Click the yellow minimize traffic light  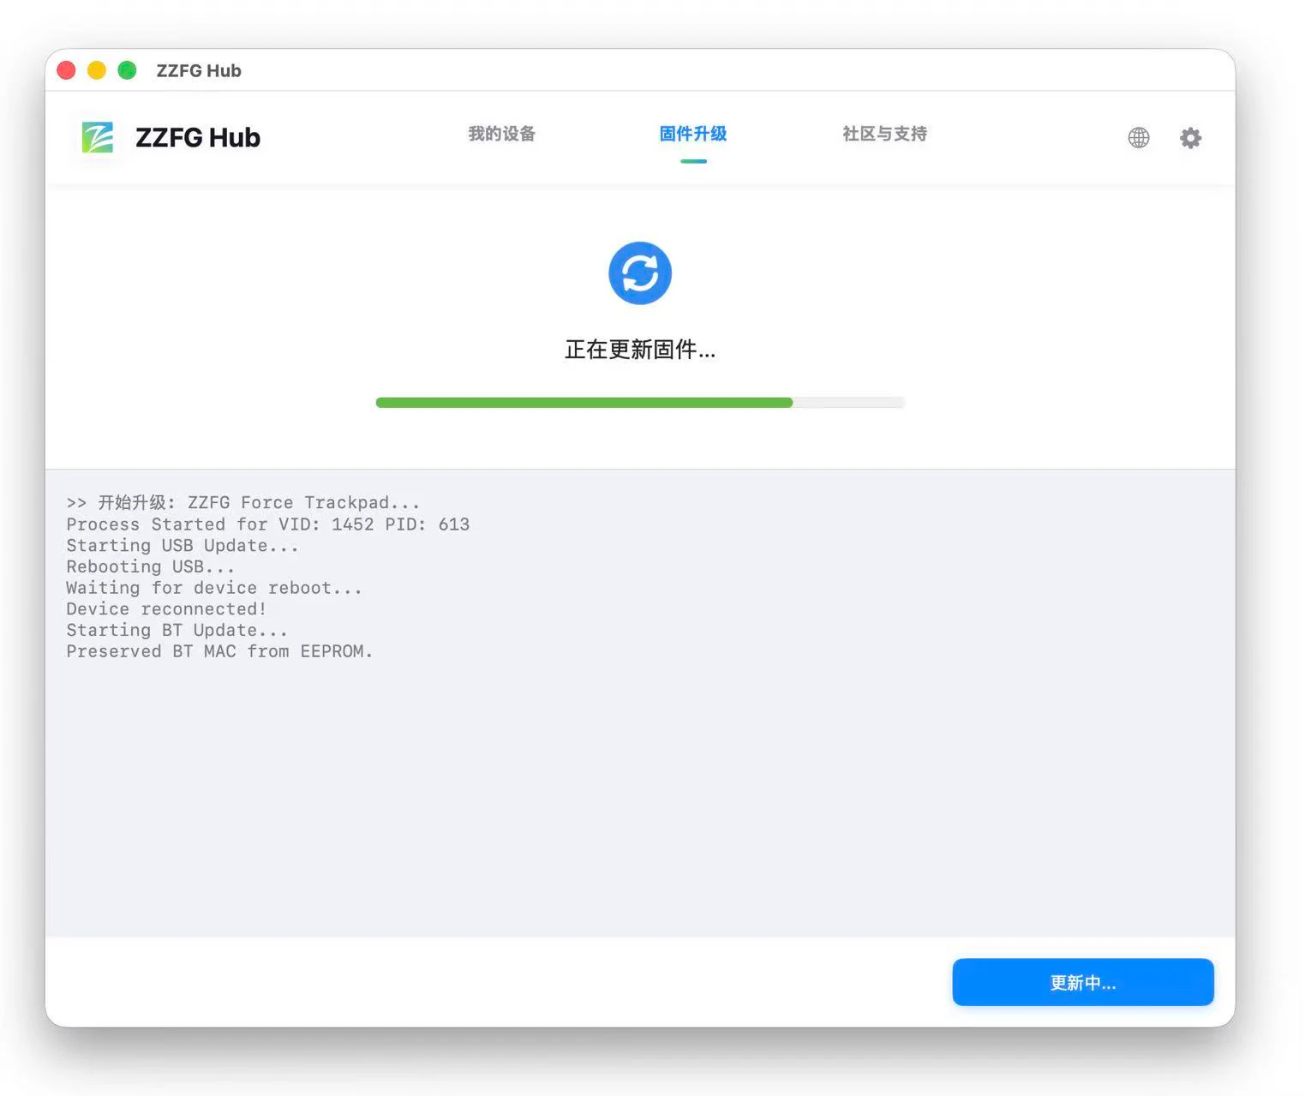click(x=96, y=70)
